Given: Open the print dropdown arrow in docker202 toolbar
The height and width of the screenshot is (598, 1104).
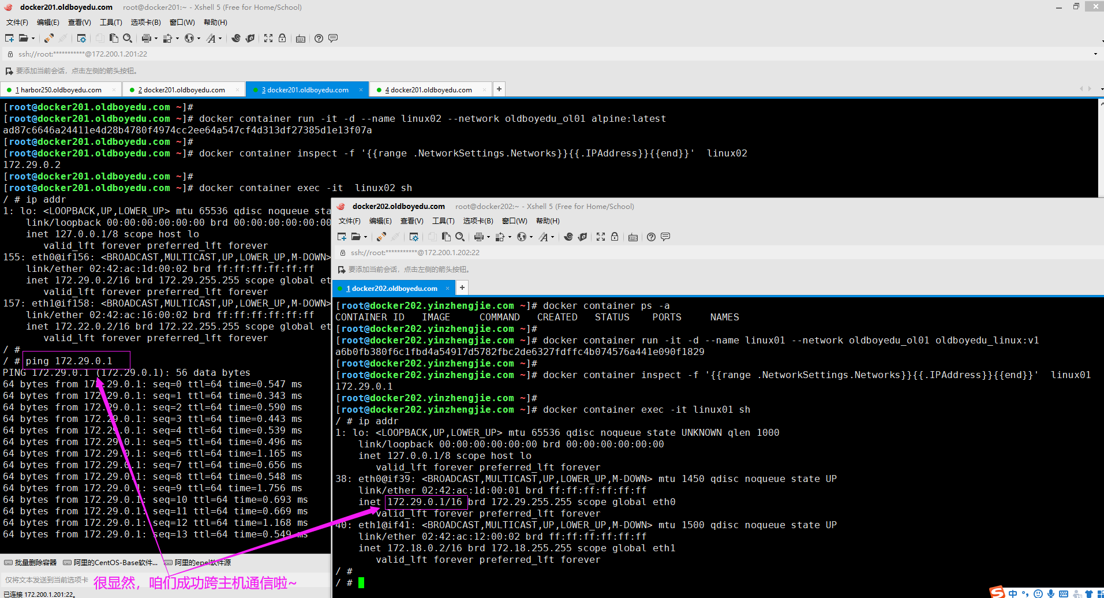Looking at the screenshot, I should click(488, 237).
